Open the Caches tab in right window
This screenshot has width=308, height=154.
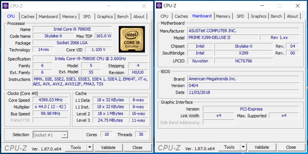(181, 16)
